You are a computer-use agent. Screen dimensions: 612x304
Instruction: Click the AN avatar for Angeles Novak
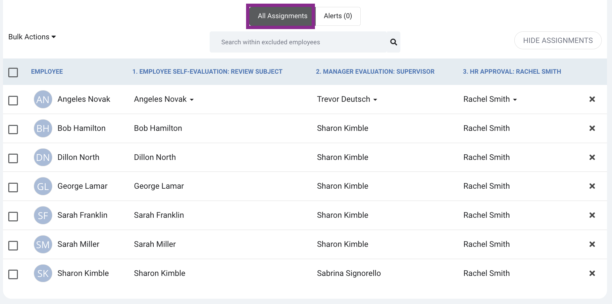tap(43, 99)
